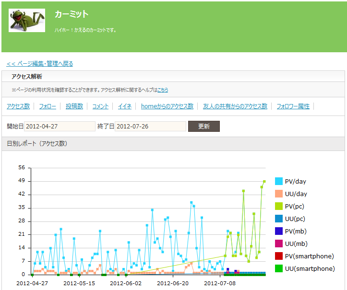This screenshot has width=347, height=290.
Task: Select the イイネ tab
Action: pyautogui.click(x=125, y=106)
